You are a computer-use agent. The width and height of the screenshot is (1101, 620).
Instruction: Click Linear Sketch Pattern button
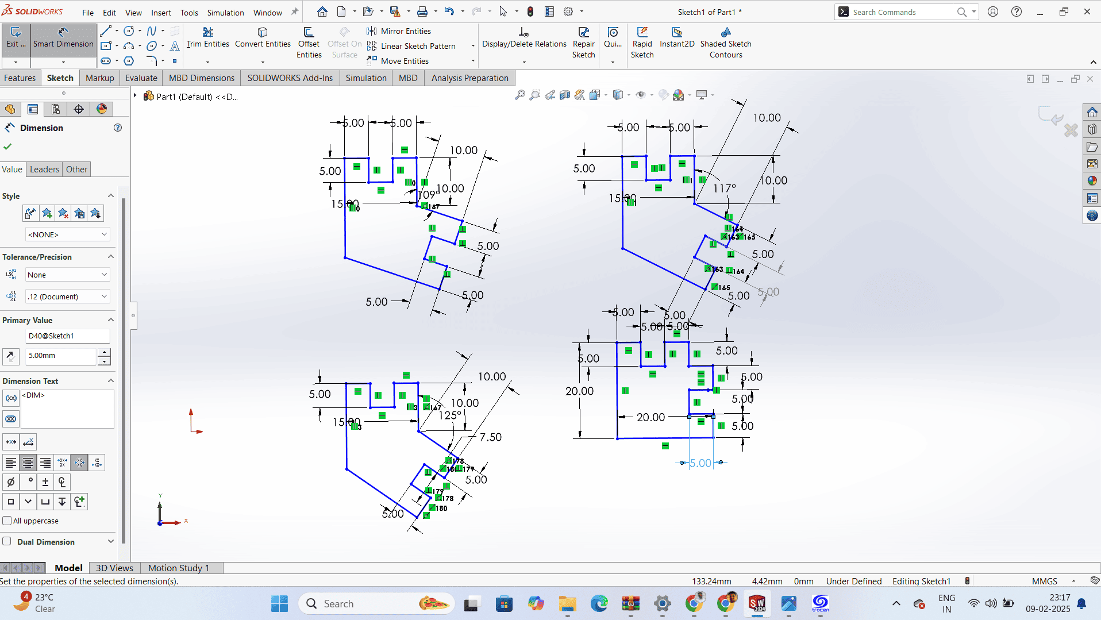(x=411, y=46)
